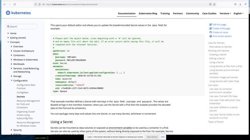The width and height of the screenshot is (250, 140).
Task: Expand Security in sidebar tree
Action: pyautogui.click(x=11, y=130)
